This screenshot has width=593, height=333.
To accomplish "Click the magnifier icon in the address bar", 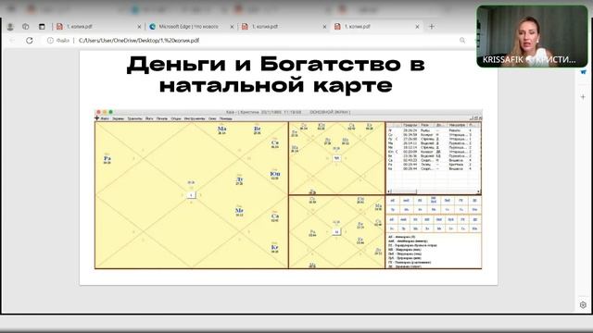I will 462,41.
